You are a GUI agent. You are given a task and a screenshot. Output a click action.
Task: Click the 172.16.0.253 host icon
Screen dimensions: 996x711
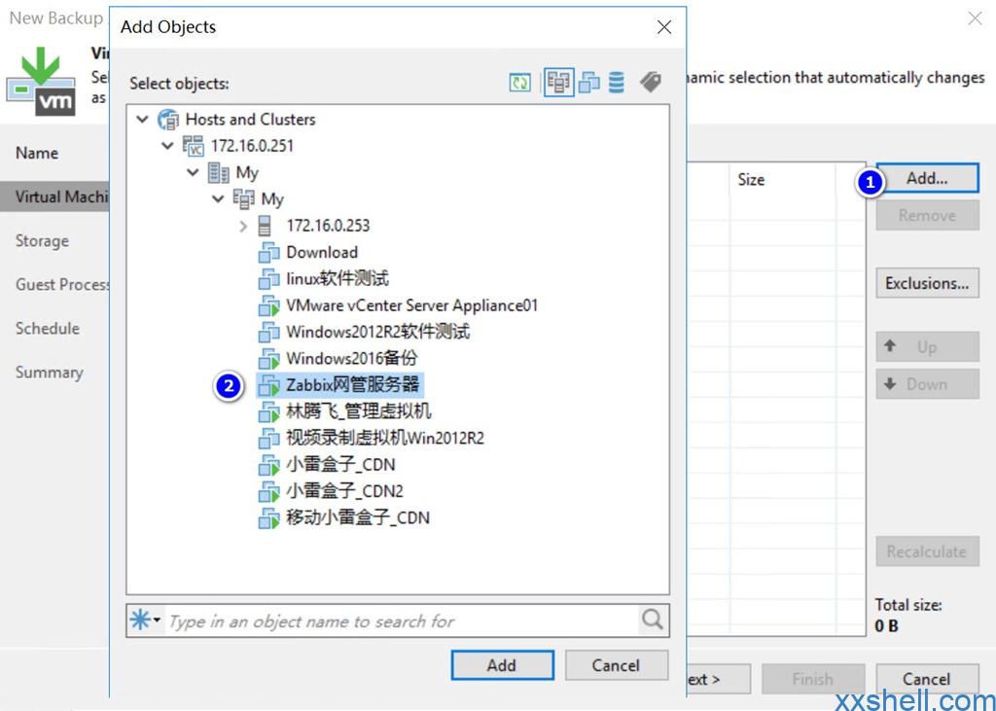265,226
